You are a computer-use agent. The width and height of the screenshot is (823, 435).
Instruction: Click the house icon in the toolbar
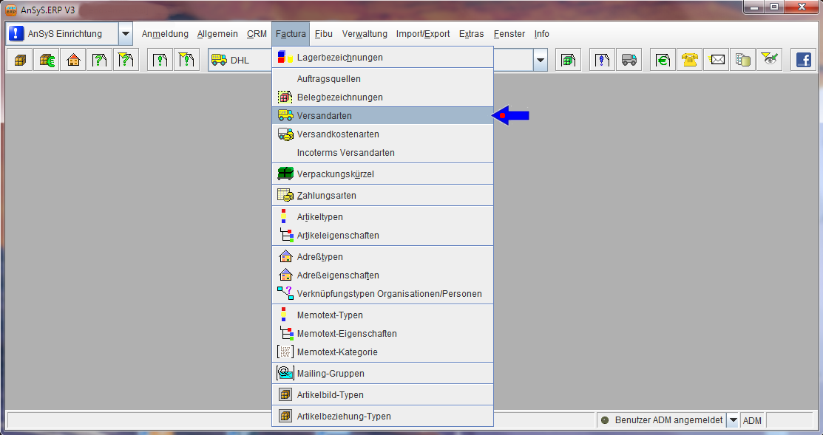tap(72, 60)
